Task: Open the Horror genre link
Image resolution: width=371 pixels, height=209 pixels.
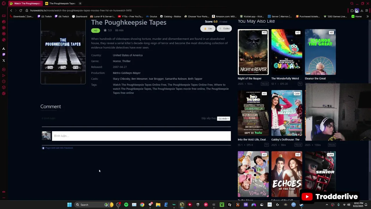Action: coord(117,61)
